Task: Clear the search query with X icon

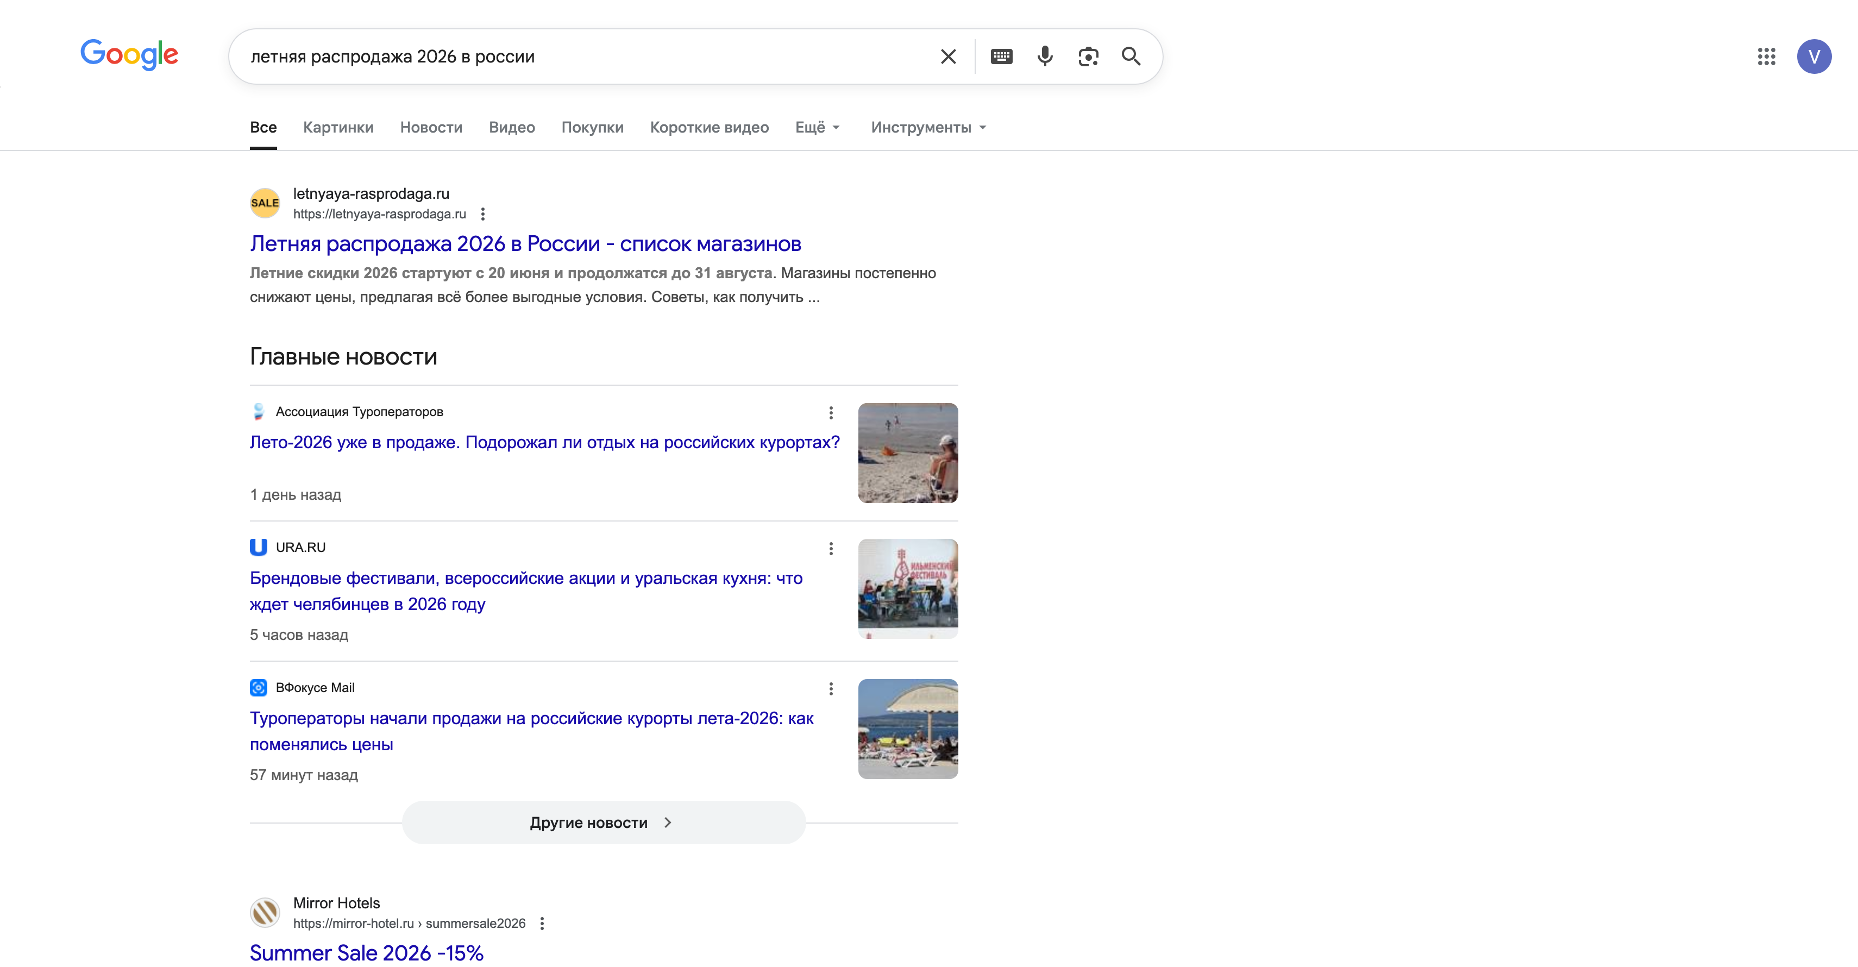Action: point(948,56)
